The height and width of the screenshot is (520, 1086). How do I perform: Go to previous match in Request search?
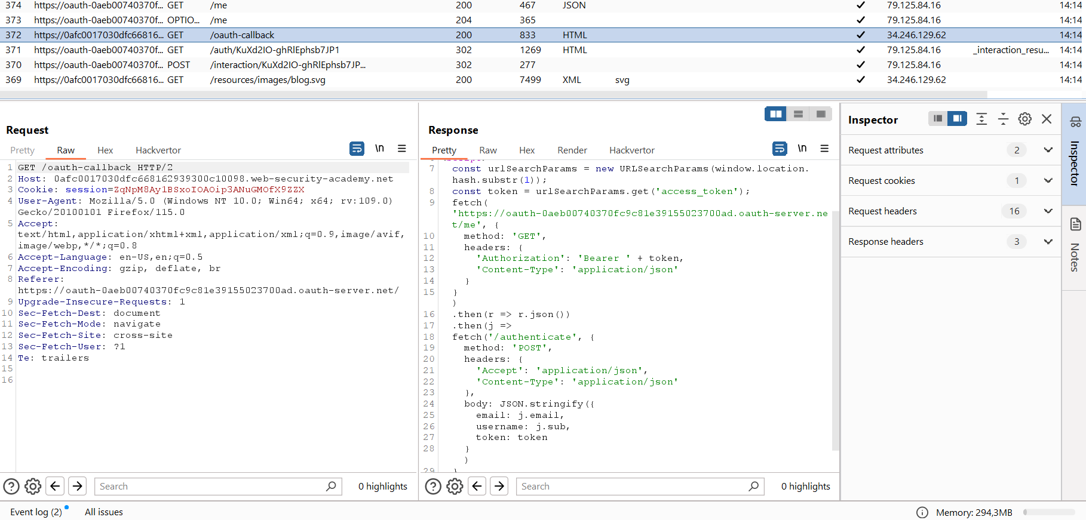[55, 486]
